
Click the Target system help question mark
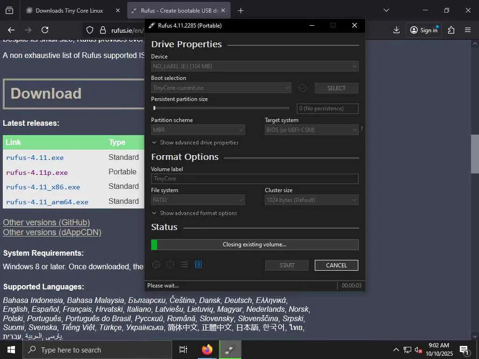point(362,129)
